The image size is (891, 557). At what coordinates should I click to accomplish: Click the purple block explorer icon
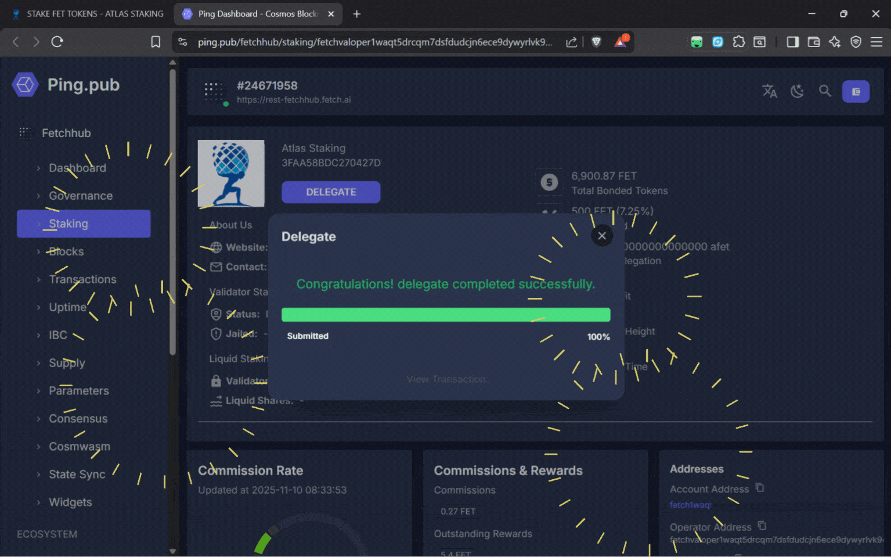point(856,91)
